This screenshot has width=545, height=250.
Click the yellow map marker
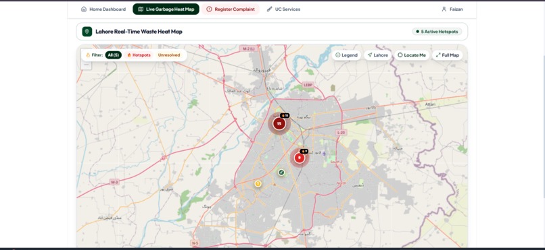tap(258, 183)
